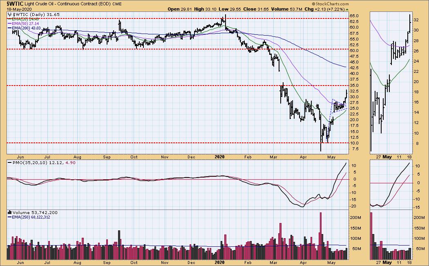Image resolution: width=429 pixels, height=266 pixels.
Task: Click the Sep month label under the price panel
Action: [107, 157]
